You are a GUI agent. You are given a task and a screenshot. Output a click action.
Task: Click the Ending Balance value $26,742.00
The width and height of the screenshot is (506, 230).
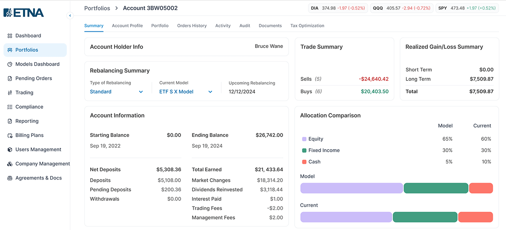(269, 135)
